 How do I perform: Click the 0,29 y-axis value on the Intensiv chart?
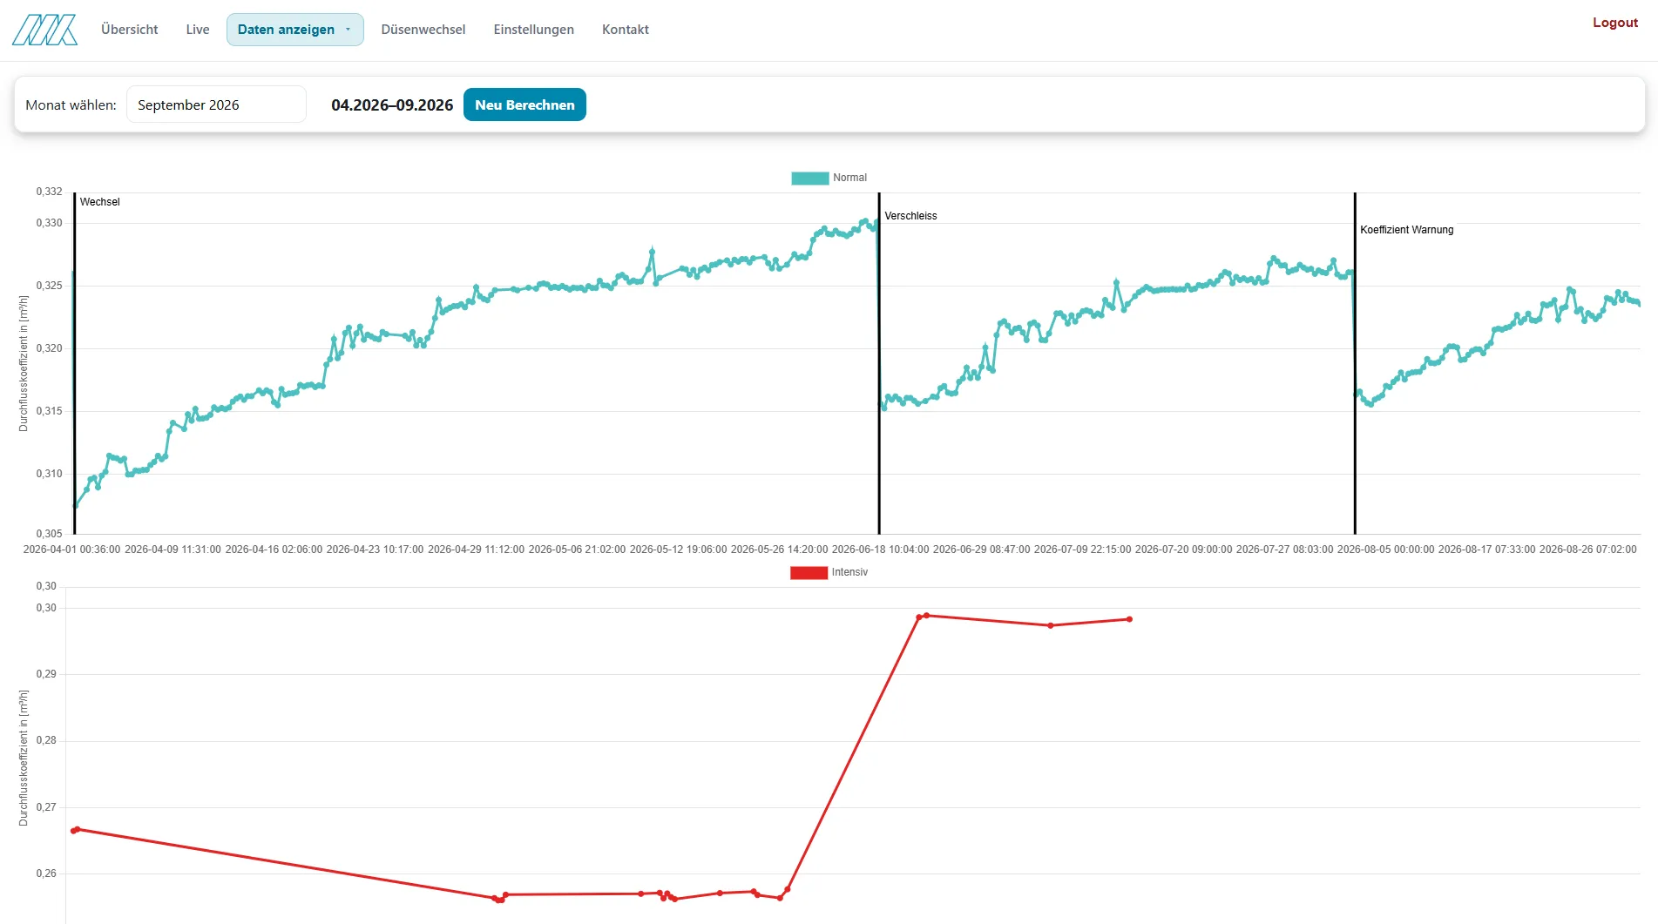[x=46, y=674]
